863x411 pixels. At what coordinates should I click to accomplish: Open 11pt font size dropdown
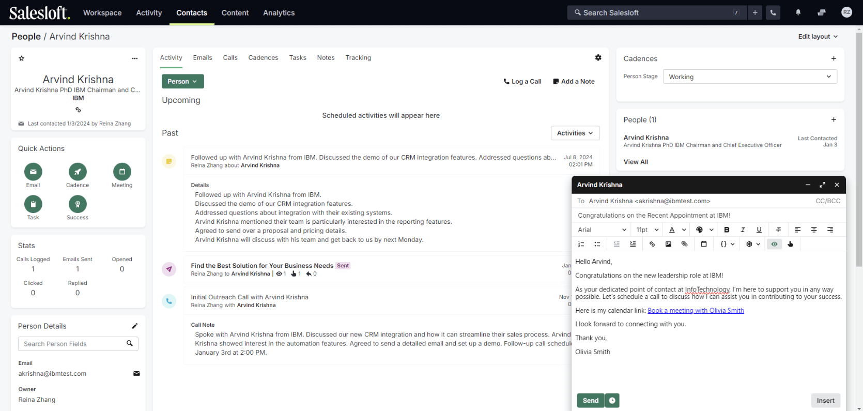[648, 230]
